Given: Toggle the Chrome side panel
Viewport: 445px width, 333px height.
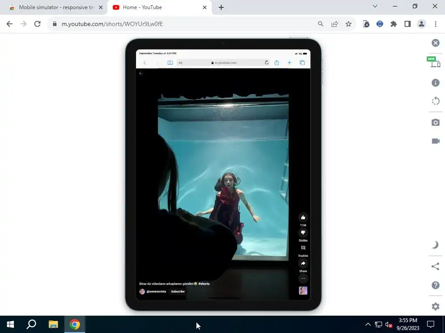Looking at the screenshot, I should [x=408, y=24].
